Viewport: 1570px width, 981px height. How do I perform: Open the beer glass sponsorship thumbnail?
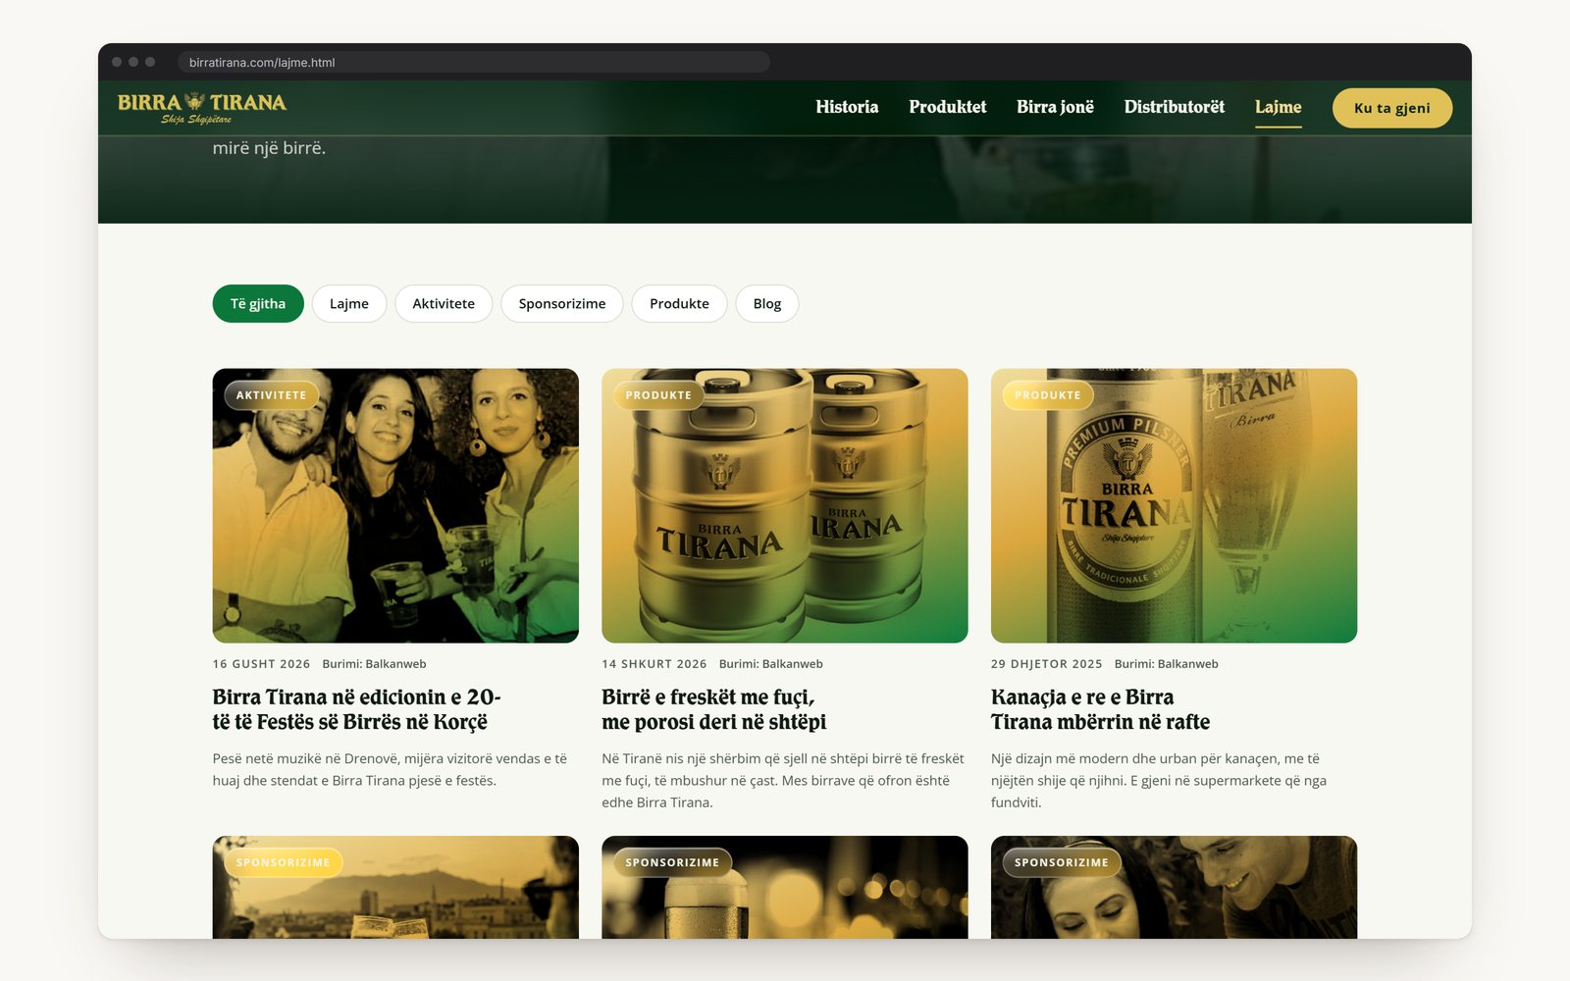point(785,888)
